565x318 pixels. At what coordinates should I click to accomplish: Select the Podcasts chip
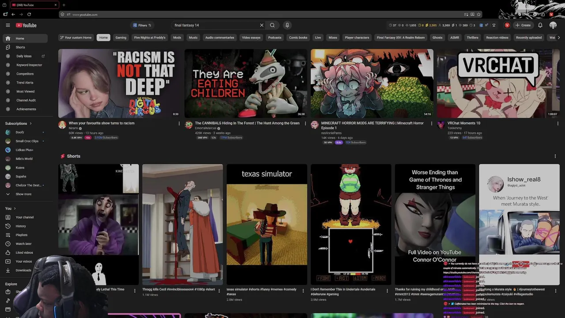click(x=275, y=38)
